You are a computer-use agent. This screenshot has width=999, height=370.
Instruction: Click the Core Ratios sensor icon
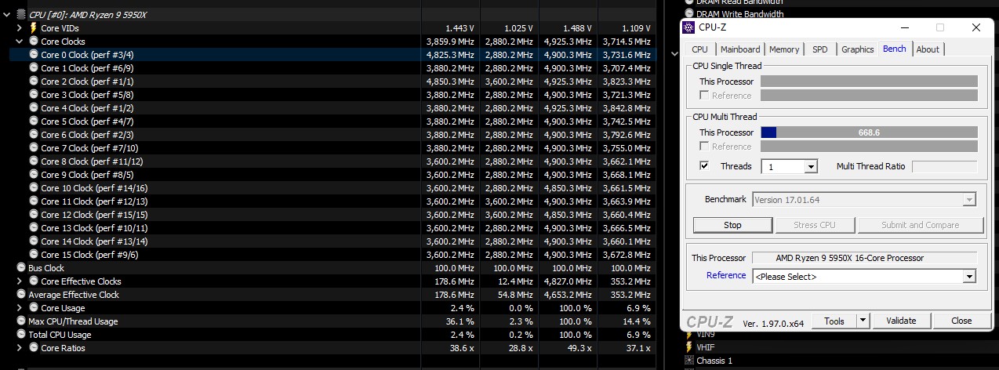pyautogui.click(x=34, y=348)
